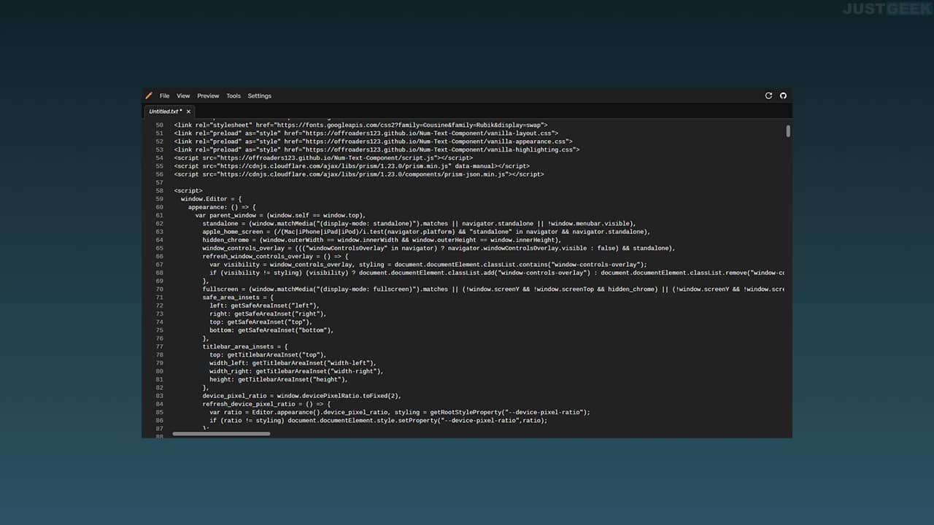Viewport: 934px width, 525px height.
Task: Click the prism-json.min.js script URL
Action: tap(361, 175)
